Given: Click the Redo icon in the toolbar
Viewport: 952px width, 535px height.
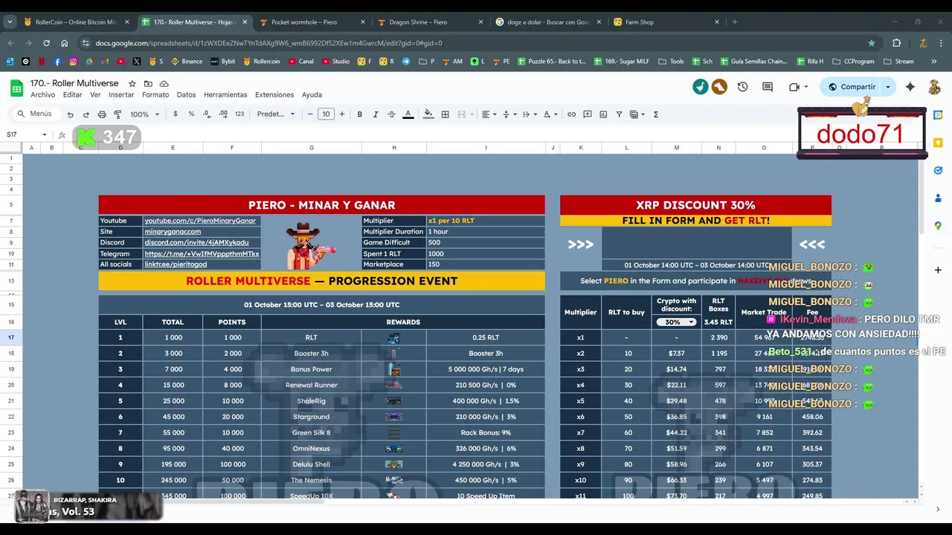Looking at the screenshot, I should 86,114.
